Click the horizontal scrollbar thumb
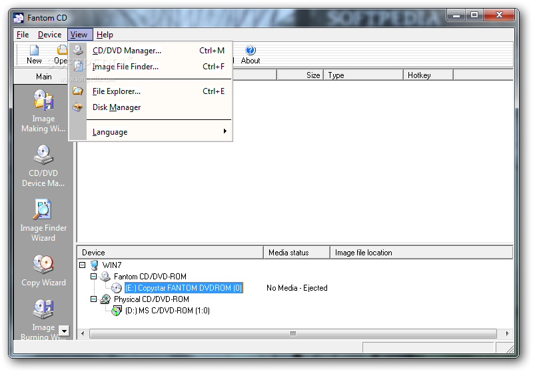Image resolution: width=533 pixels, height=372 pixels. [x=293, y=333]
